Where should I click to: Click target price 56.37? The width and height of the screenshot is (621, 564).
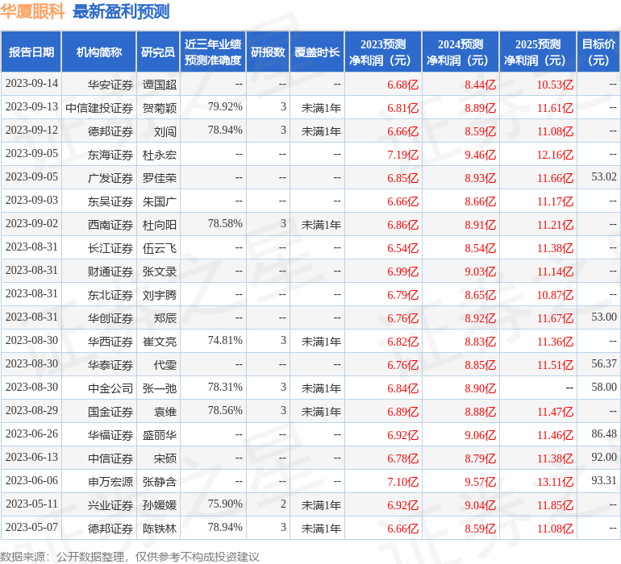coord(604,363)
